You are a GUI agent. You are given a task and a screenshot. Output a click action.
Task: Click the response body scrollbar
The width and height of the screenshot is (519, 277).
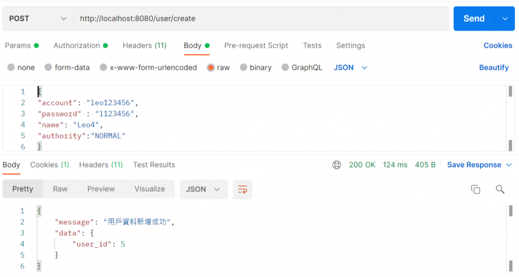[511, 239]
